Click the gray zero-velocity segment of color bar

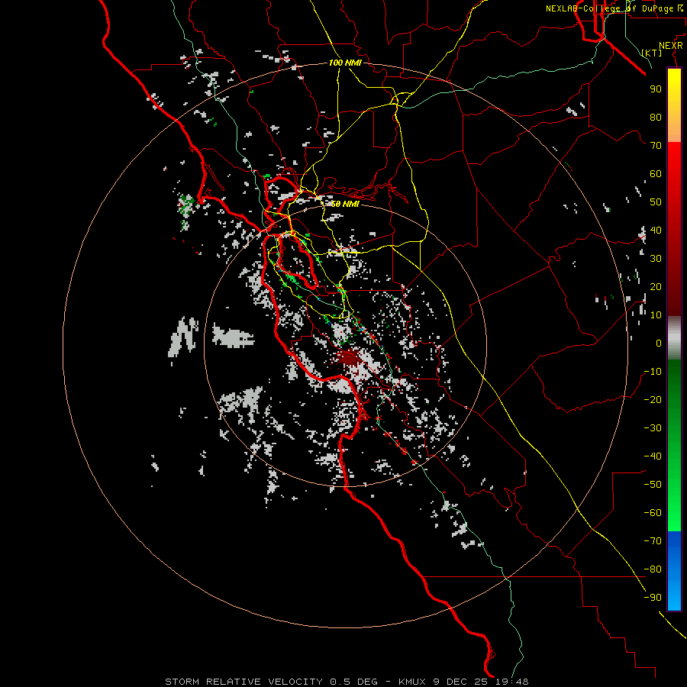674,338
